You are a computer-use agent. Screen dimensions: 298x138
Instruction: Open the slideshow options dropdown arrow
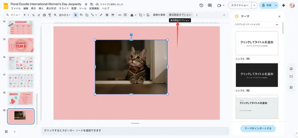pos(254,6)
